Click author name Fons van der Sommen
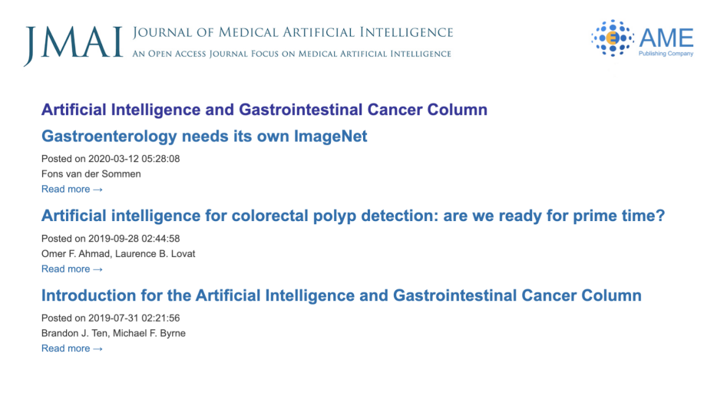Viewport: 727px width, 406px height. coord(91,173)
